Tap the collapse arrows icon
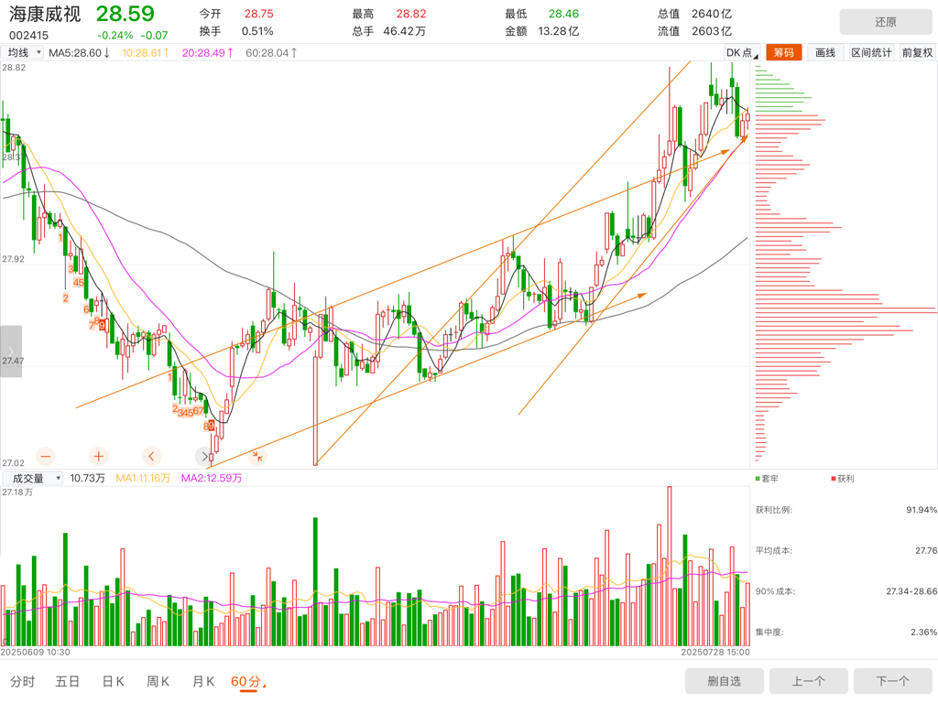The height and width of the screenshot is (703, 938). [x=257, y=457]
